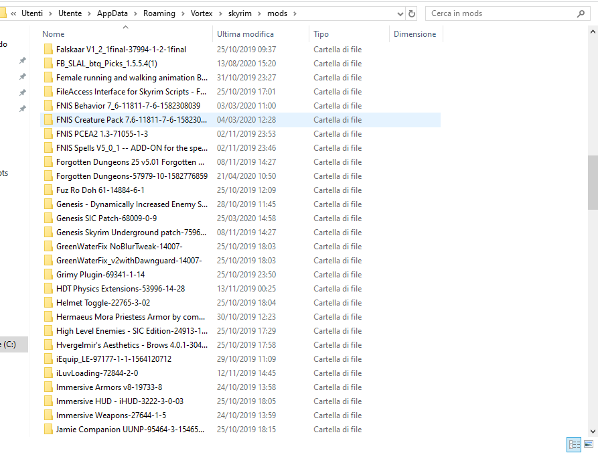
Task: Expand the chevron after 'Roaming' breadcrumb
Action: pos(183,14)
